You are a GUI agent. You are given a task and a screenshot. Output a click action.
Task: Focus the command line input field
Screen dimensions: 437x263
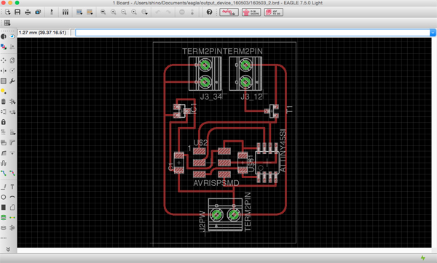pyautogui.click(x=253, y=33)
